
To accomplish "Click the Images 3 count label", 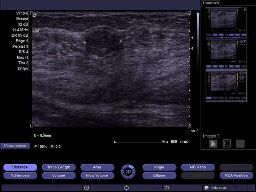I will point(211,136).
